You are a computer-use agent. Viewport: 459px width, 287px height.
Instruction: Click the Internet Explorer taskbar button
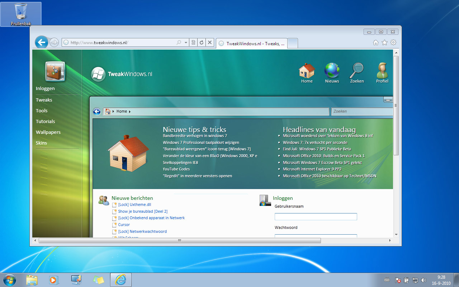coord(121,280)
